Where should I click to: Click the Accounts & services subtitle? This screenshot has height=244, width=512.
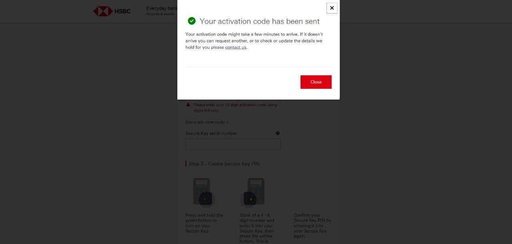pyautogui.click(x=160, y=14)
